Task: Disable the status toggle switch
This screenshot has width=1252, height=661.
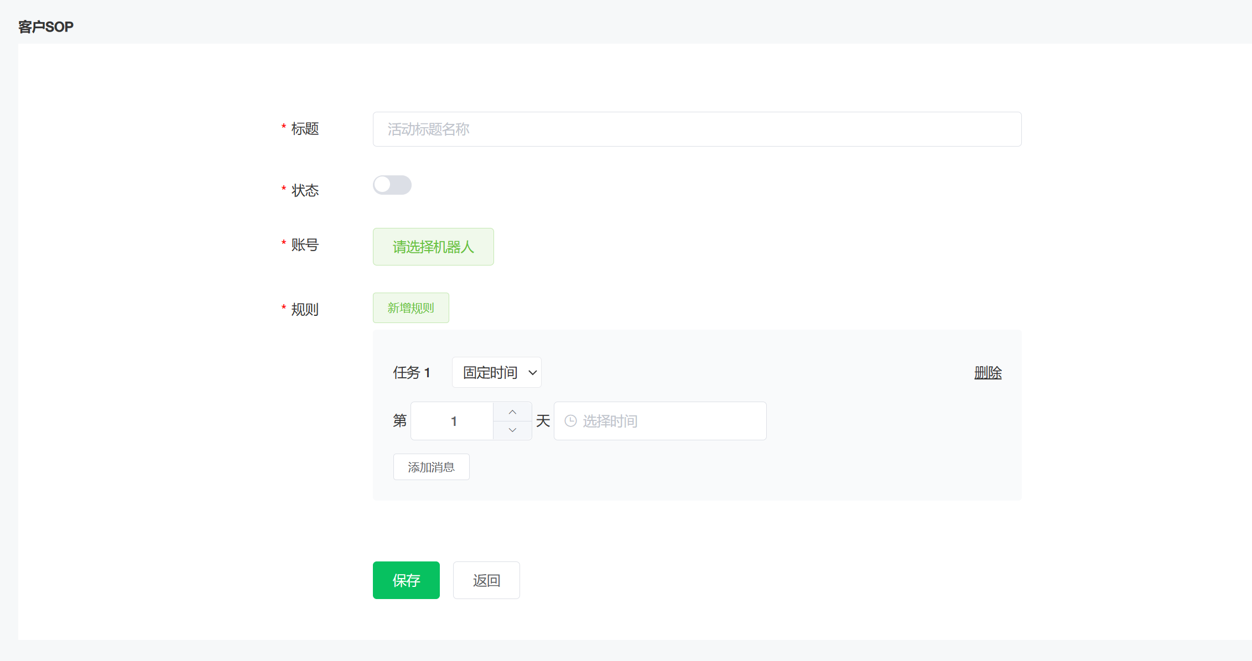Action: click(x=392, y=185)
